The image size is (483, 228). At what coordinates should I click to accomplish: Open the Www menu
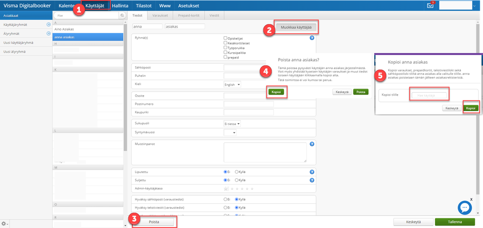[x=165, y=5]
